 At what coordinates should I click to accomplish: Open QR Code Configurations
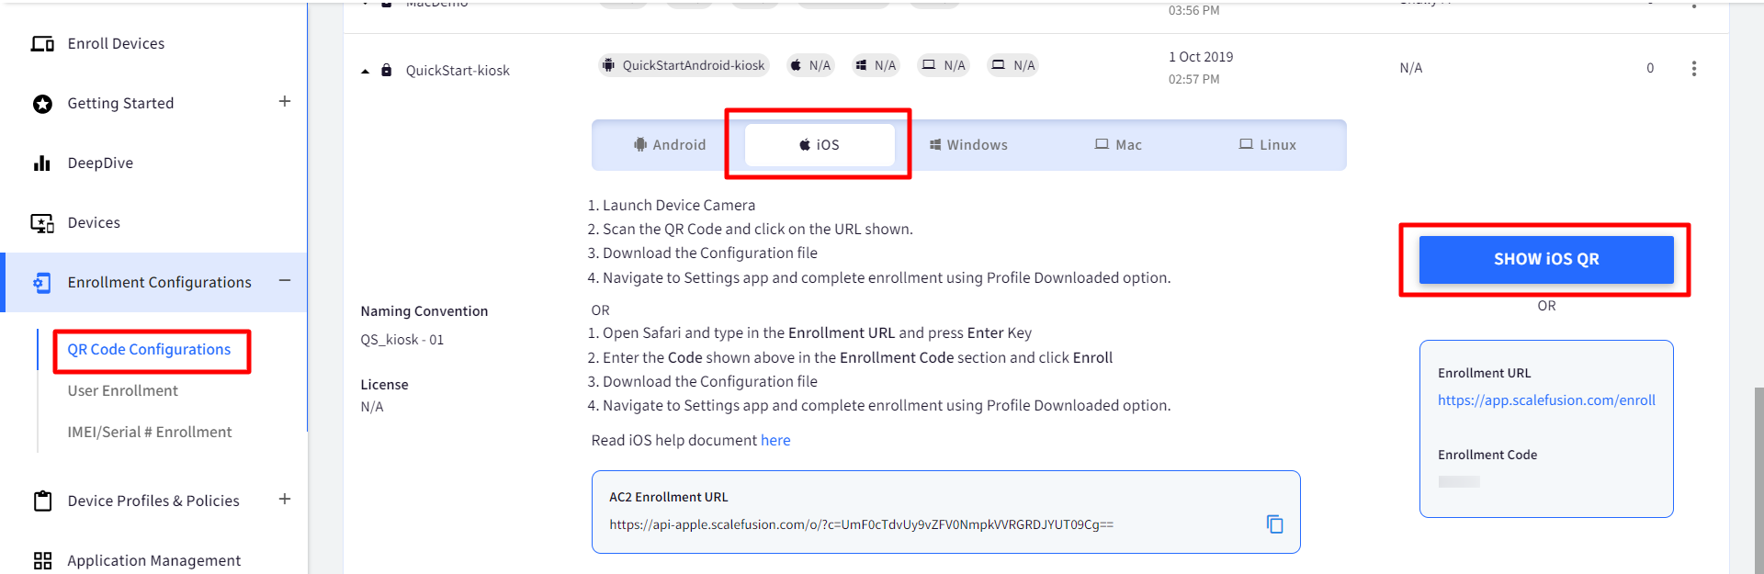tap(149, 350)
